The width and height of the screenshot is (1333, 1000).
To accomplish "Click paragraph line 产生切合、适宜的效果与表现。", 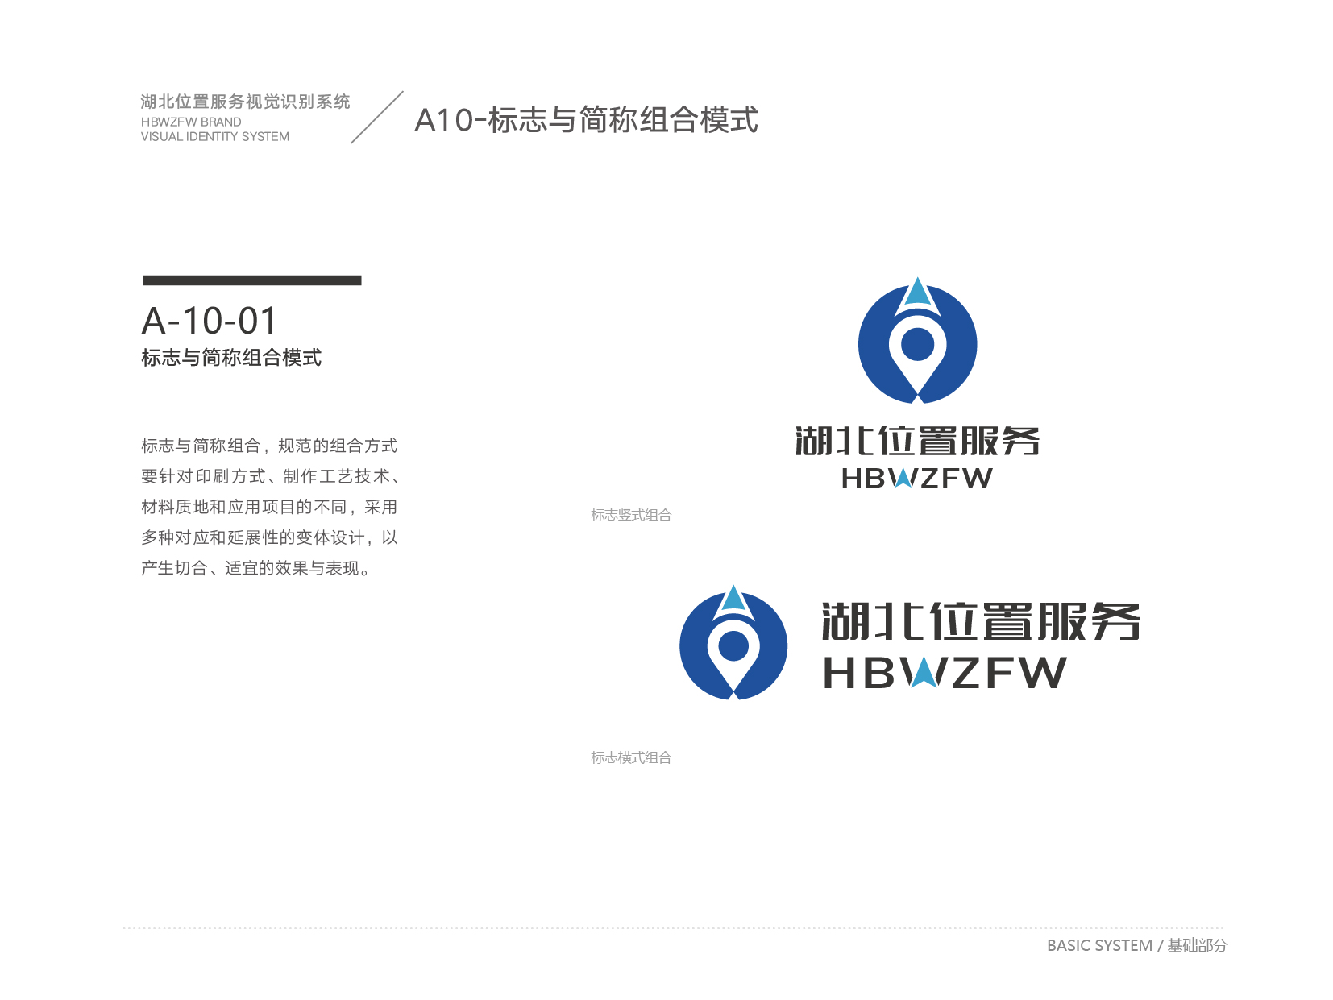I will [x=257, y=568].
